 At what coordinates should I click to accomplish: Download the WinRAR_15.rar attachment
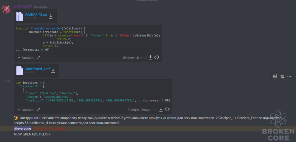click(51, 17)
